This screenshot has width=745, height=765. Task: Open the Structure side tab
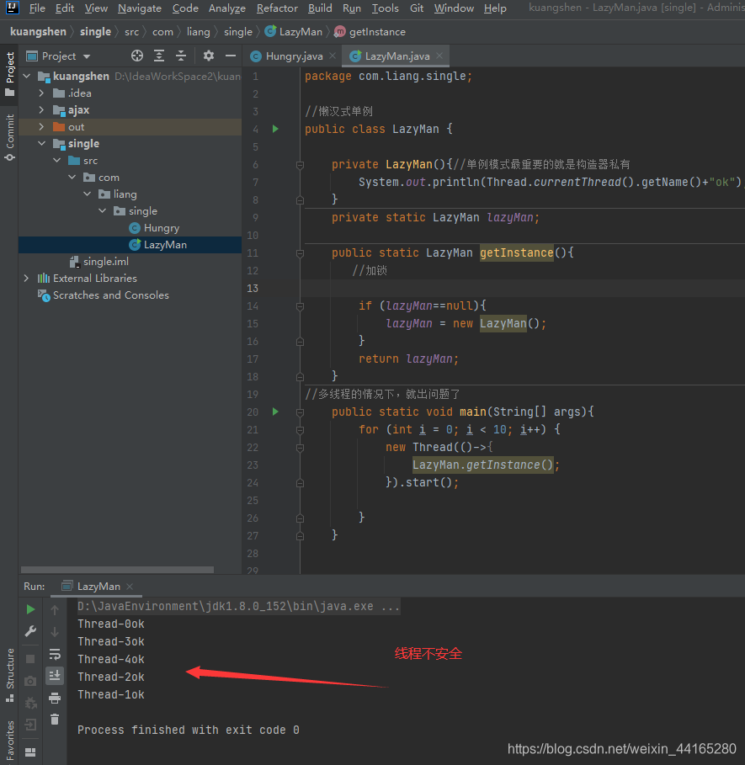coord(10,675)
